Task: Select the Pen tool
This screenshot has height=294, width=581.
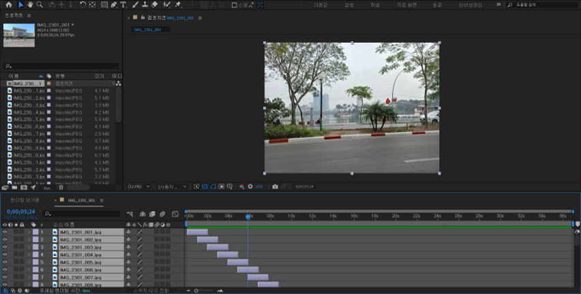Action: 113,5
